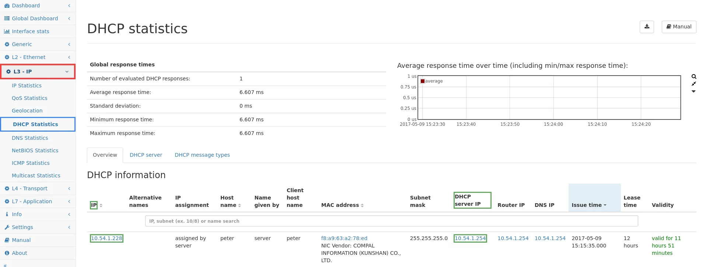Image resolution: width=706 pixels, height=267 pixels.
Task: Open the chart options caret below zoom icons
Action: pyautogui.click(x=693, y=91)
